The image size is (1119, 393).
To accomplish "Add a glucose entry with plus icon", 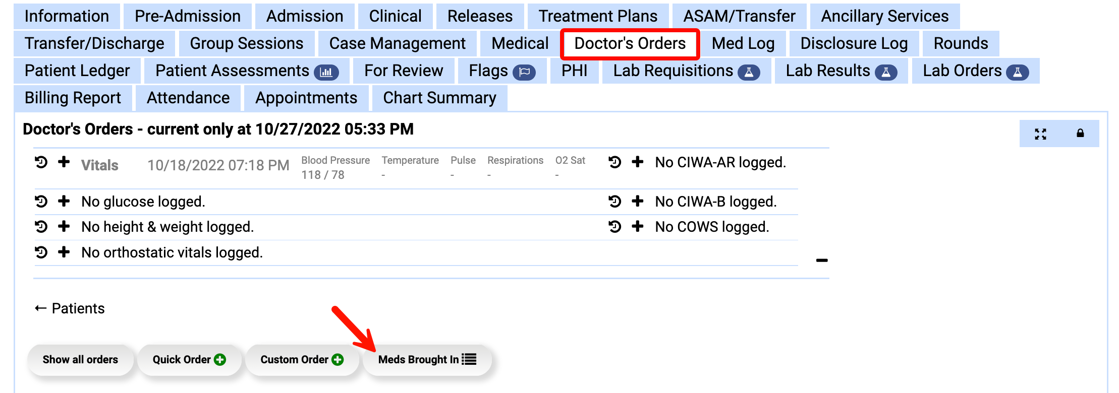I will 64,202.
